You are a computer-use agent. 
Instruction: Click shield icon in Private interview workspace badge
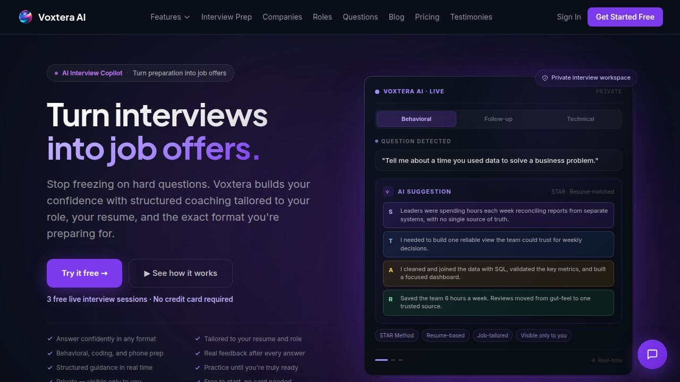545,78
